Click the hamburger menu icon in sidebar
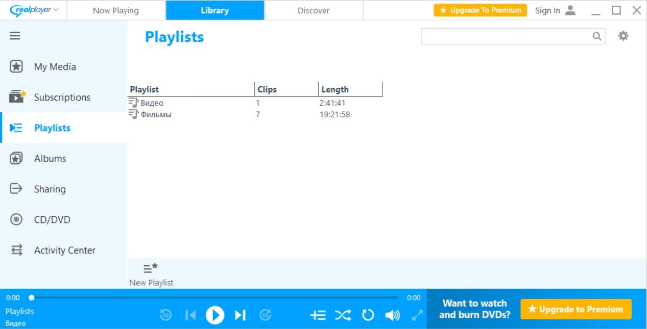This screenshot has height=329, width=647. pyautogui.click(x=15, y=36)
